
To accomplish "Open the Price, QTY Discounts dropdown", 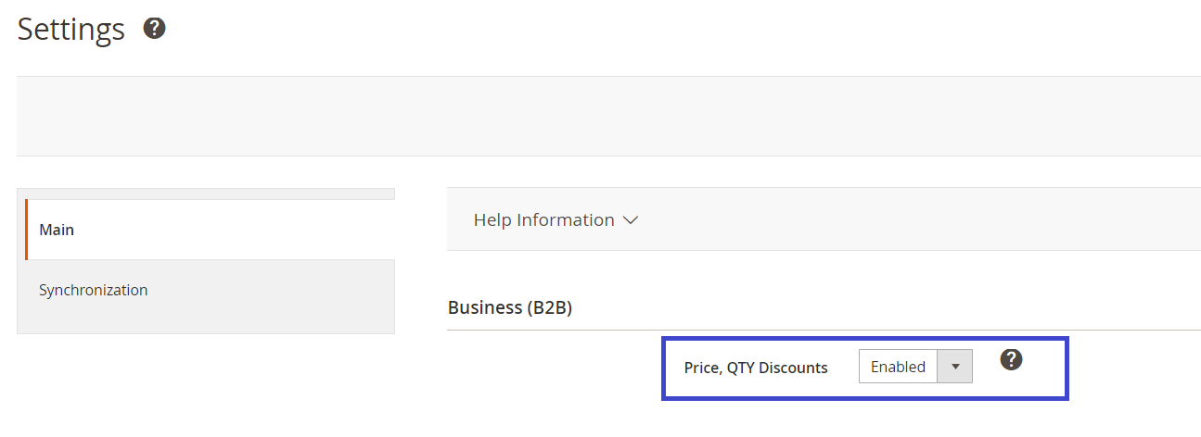I will (954, 367).
